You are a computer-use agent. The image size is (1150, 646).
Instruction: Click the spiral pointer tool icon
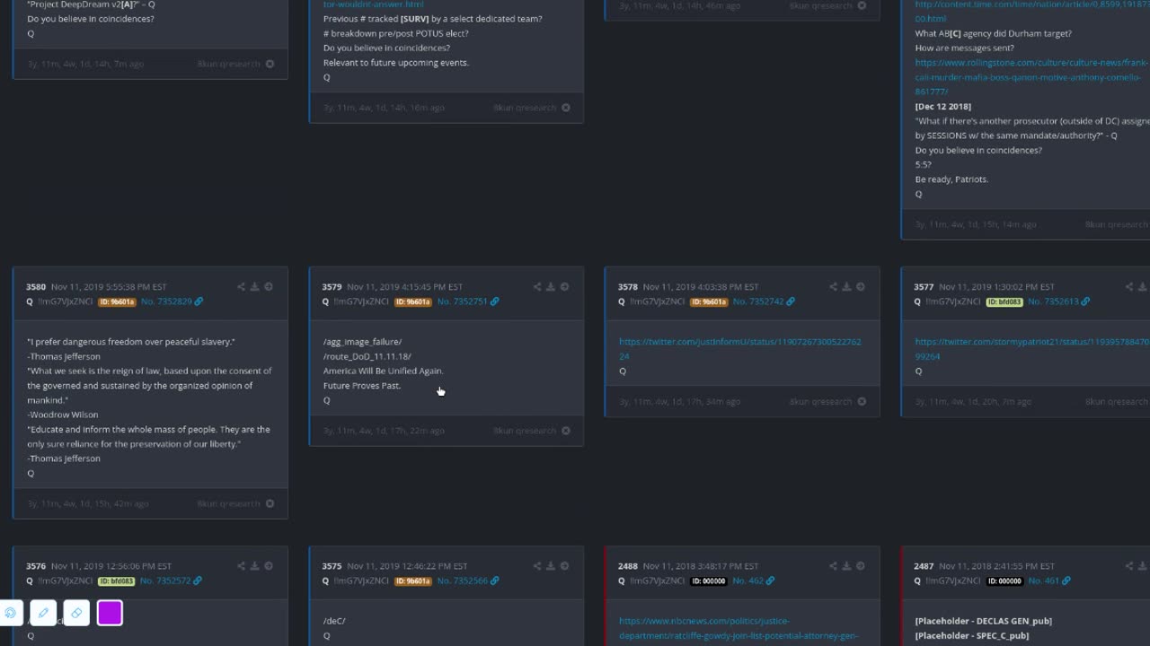tap(10, 613)
